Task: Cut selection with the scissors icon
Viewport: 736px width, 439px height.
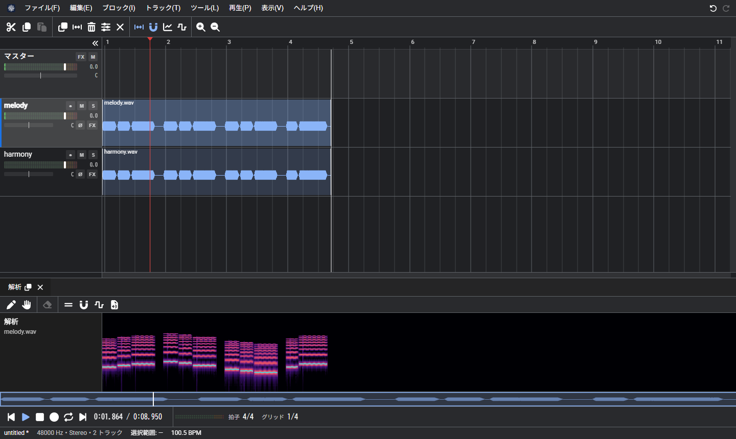Action: tap(11, 27)
